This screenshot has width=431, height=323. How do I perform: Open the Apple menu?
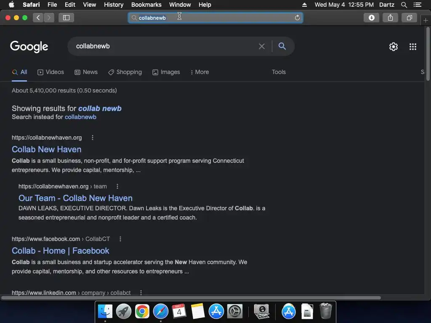click(11, 5)
